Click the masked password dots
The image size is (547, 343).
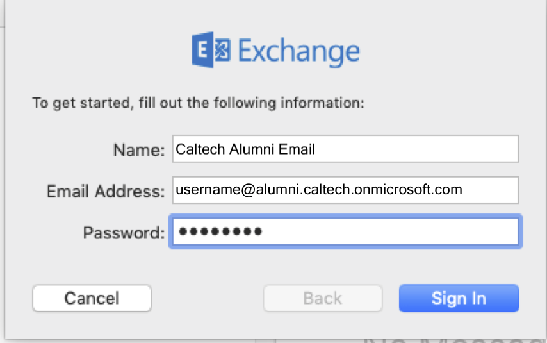tap(220, 231)
